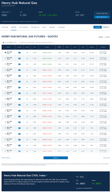
Task: Click the Load All button
Action: pyautogui.click(x=56, y=158)
